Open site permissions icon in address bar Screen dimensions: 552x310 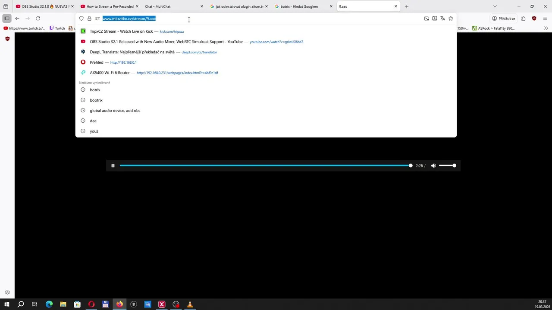click(x=97, y=19)
